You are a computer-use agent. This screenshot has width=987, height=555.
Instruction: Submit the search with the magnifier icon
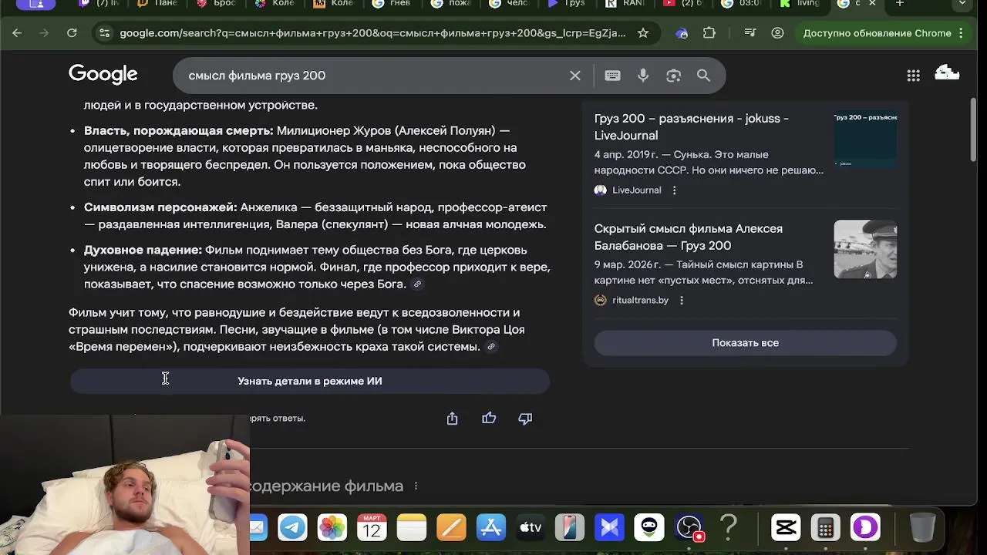[703, 76]
